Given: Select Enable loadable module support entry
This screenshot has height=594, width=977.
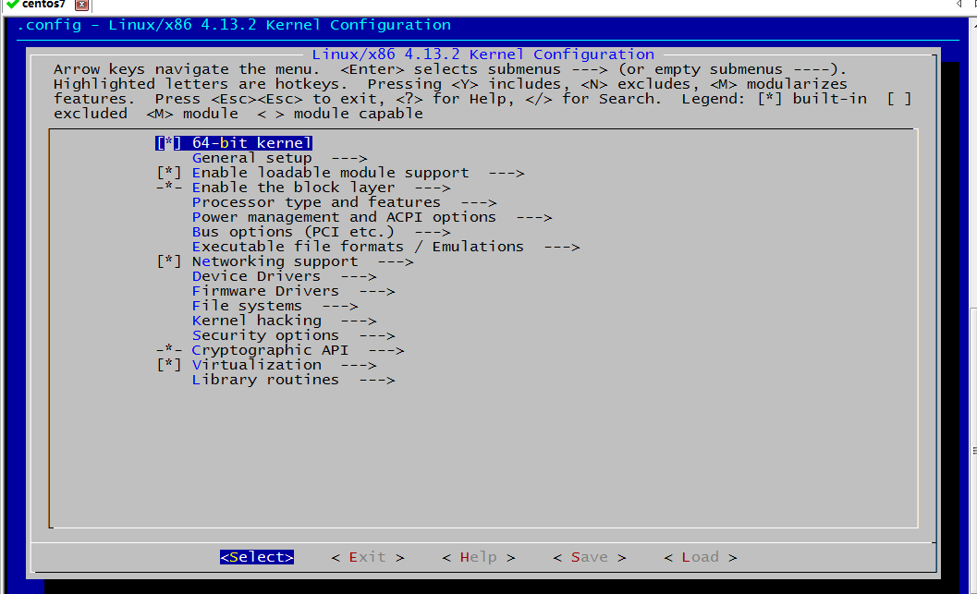Looking at the screenshot, I should 330,173.
